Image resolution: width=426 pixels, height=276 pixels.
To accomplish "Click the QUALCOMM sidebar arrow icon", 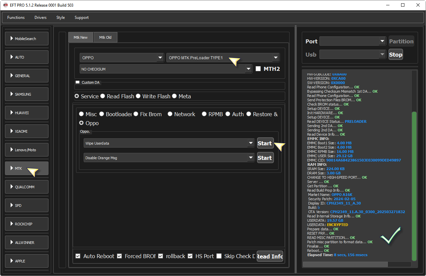I will click(12, 187).
